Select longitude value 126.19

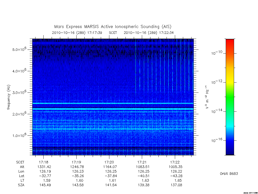tap(45, 172)
